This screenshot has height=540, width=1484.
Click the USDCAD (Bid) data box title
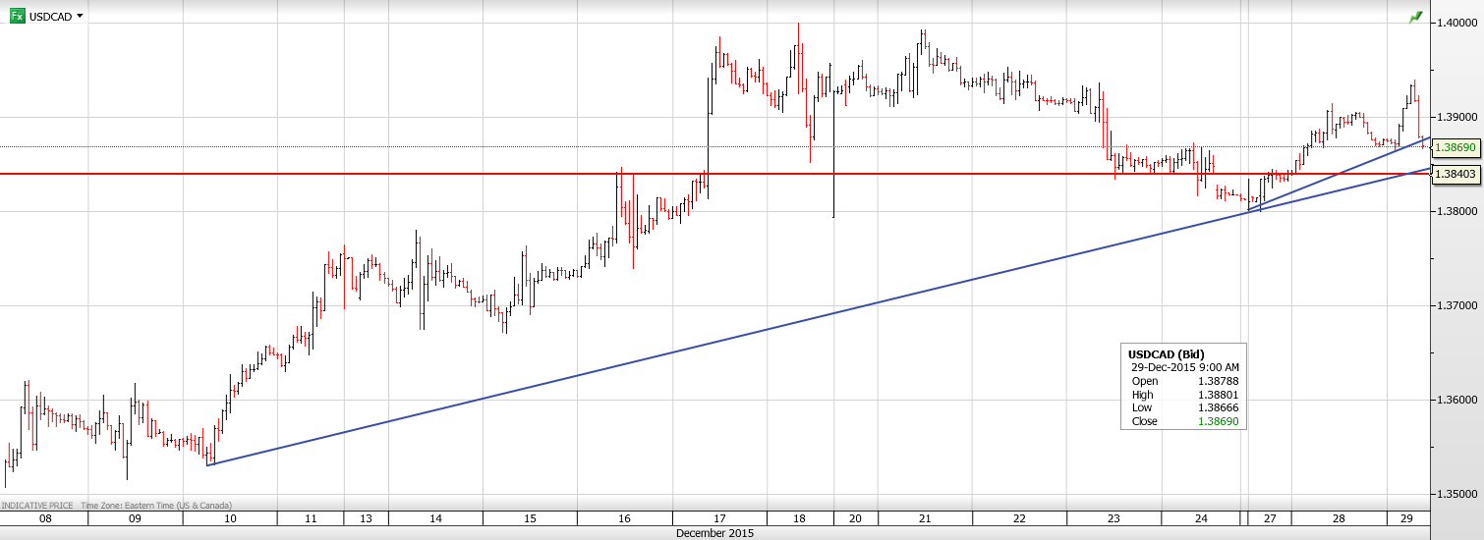(1166, 353)
